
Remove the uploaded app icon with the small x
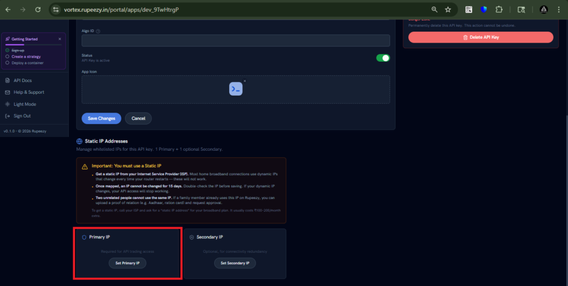[245, 81]
